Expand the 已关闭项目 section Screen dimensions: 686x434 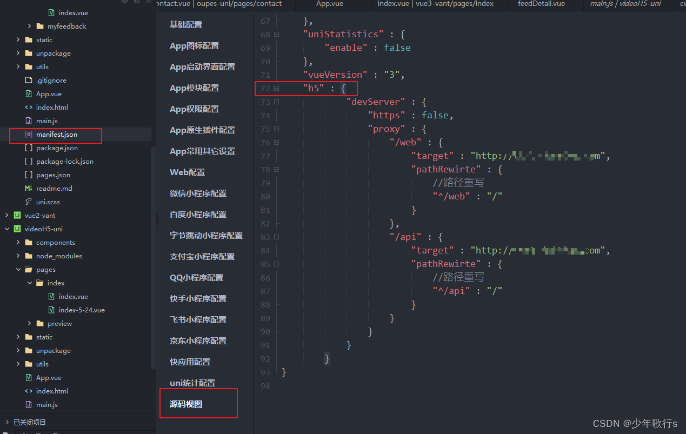tap(6, 422)
